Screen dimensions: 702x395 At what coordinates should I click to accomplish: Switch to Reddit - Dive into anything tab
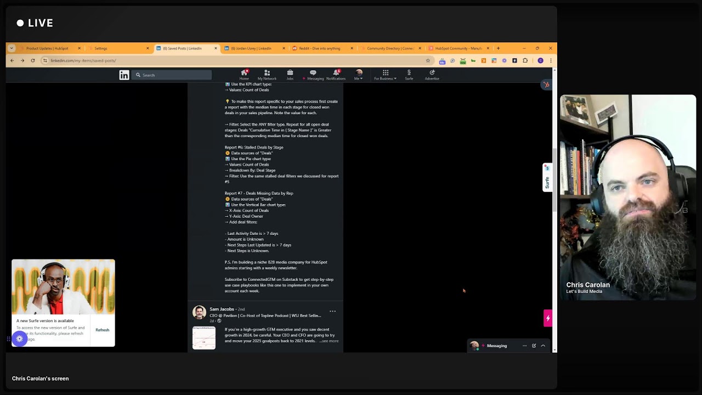(x=322, y=48)
